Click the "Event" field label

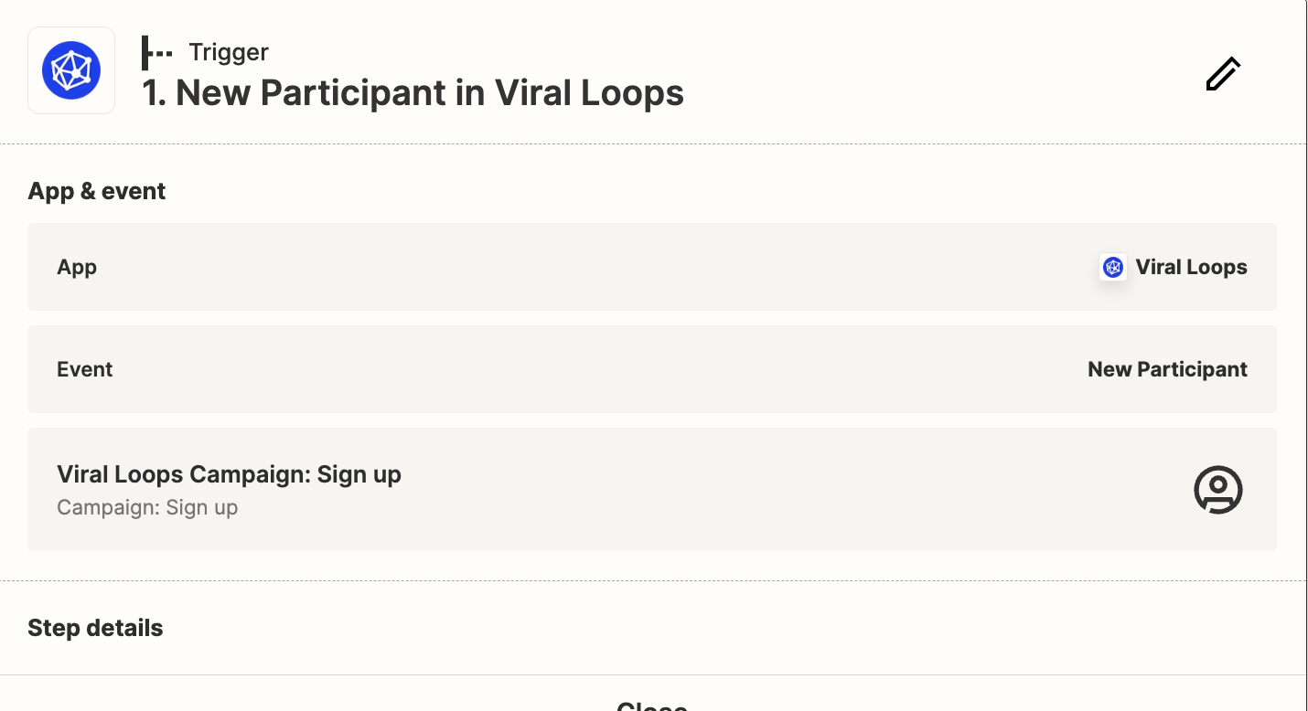click(85, 369)
